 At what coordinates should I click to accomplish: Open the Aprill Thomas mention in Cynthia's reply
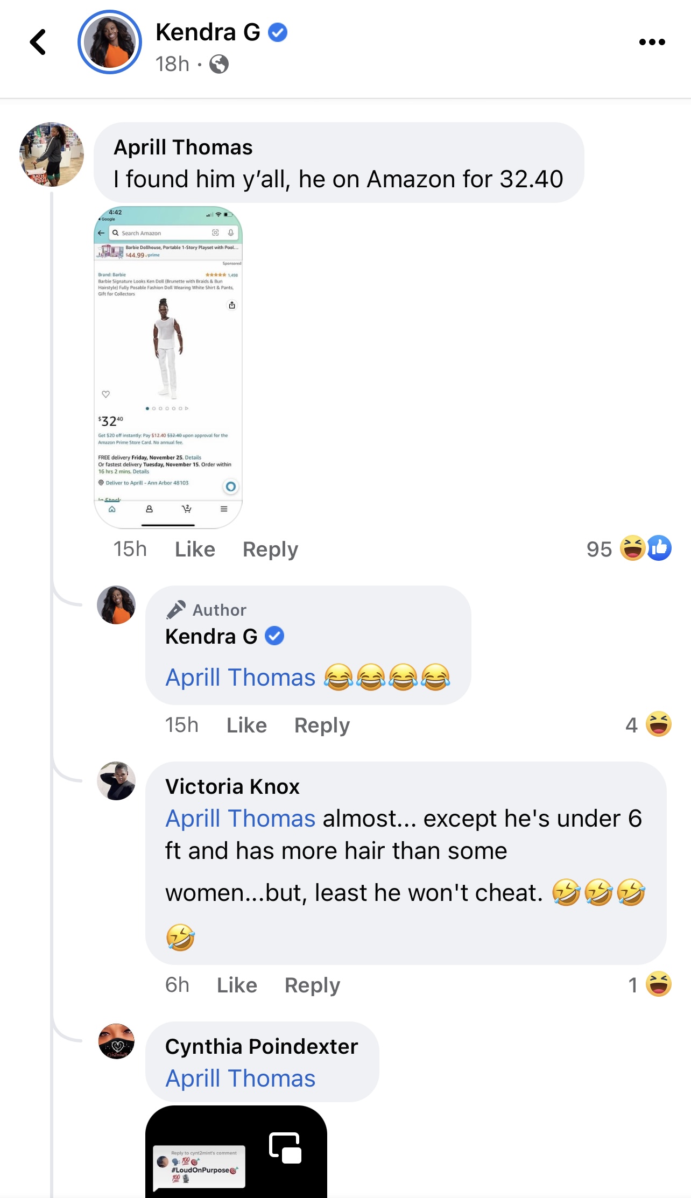click(240, 1078)
